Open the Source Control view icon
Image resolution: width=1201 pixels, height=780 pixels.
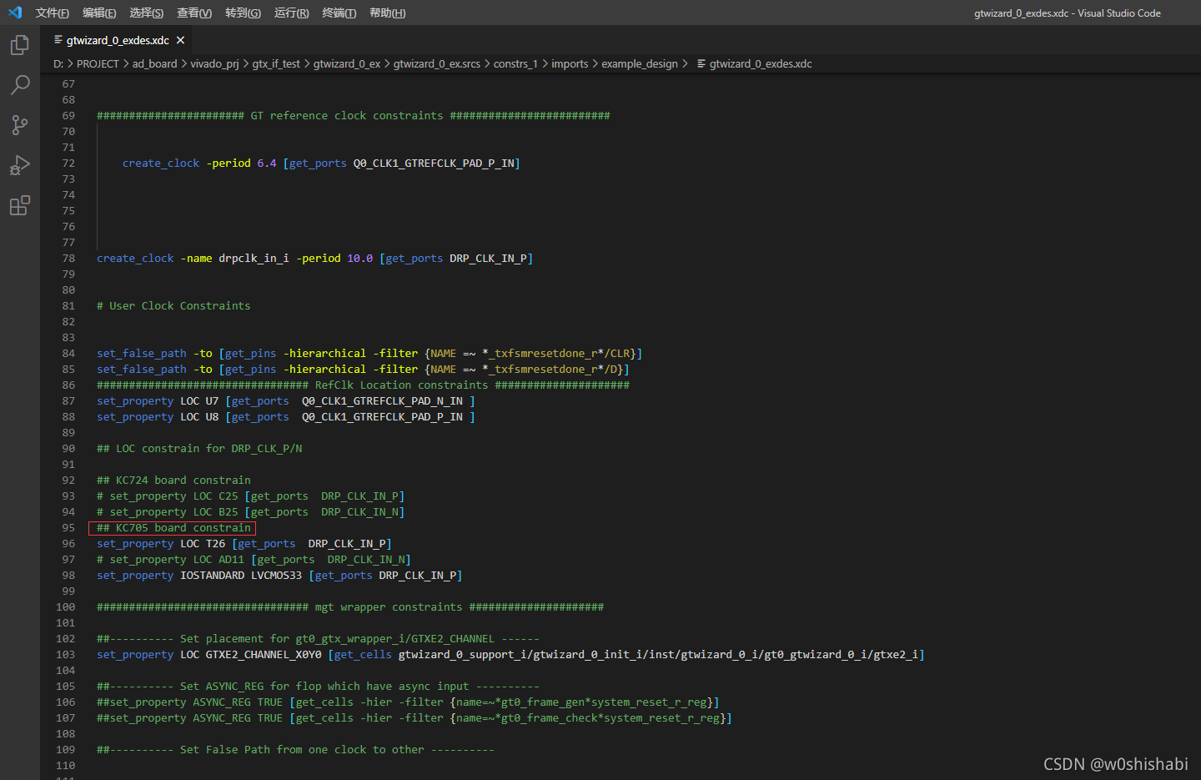[x=20, y=125]
